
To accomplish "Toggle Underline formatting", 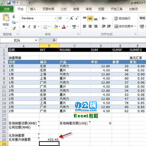I will click(35, 27).
